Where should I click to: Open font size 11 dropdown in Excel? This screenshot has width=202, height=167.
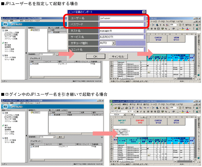click(x=134, y=111)
